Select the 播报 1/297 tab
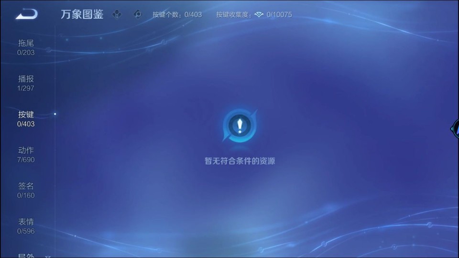The width and height of the screenshot is (459, 258). click(26, 83)
